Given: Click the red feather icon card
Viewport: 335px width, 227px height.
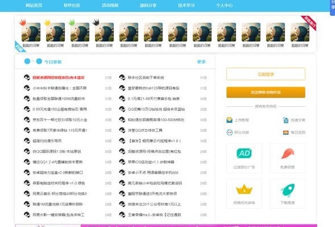Looking at the screenshot, I should click(x=288, y=158).
